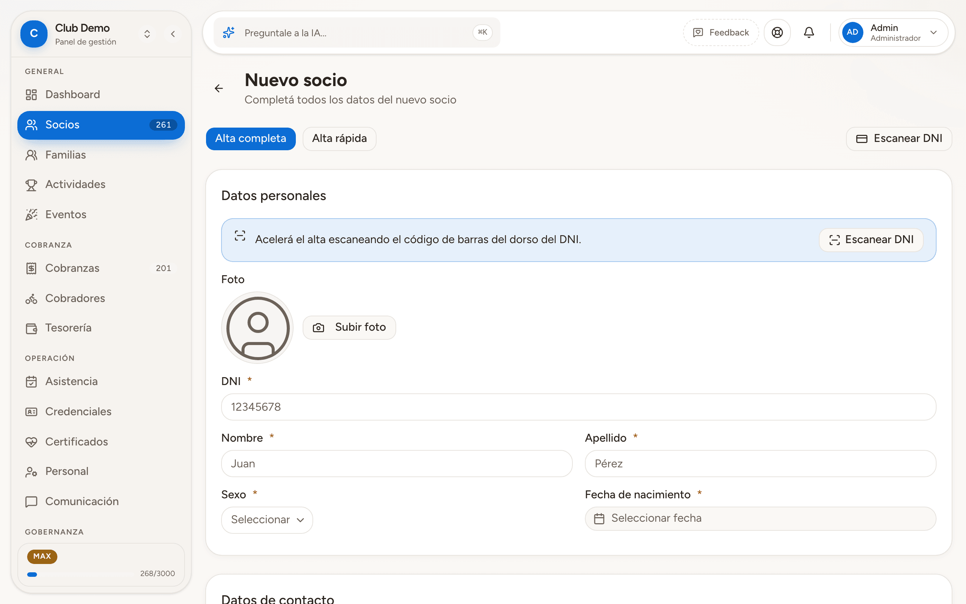Click the Actividades trophy icon
966x604 pixels.
point(31,185)
